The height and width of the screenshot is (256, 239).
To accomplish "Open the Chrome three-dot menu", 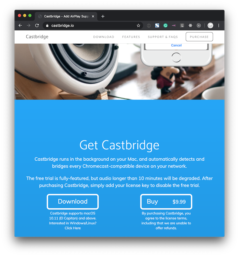I will [219, 25].
